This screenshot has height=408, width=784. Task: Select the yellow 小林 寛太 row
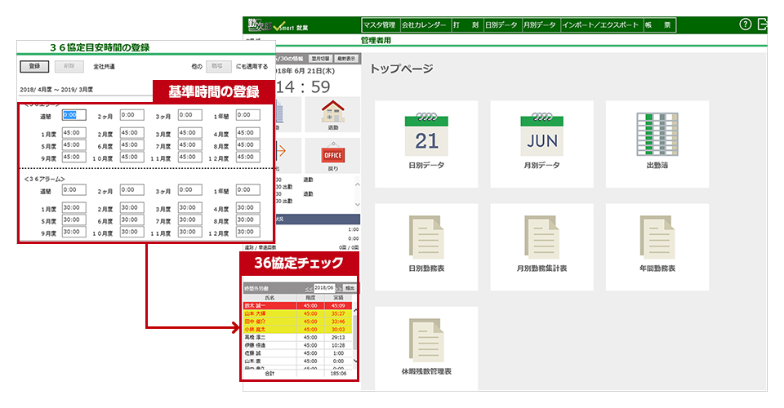(297, 330)
